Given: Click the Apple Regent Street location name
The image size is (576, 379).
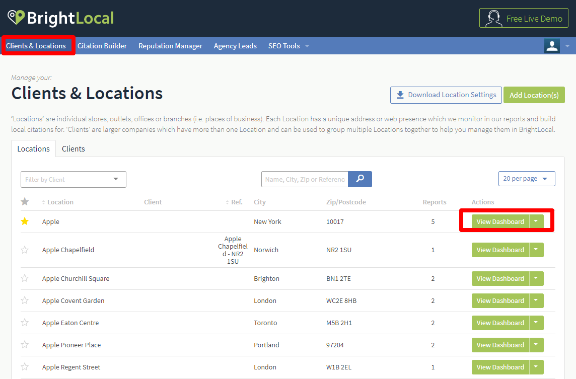Looking at the screenshot, I should click(x=71, y=367).
